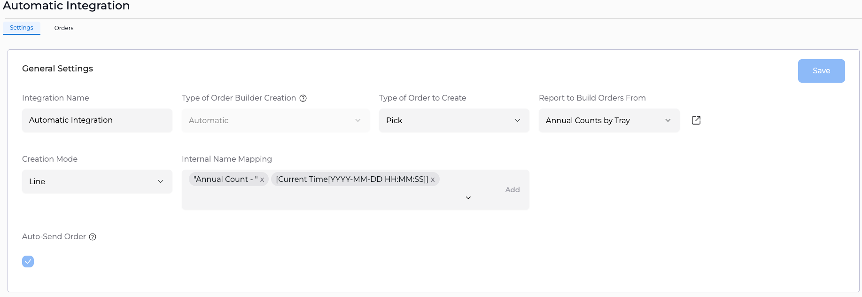The image size is (862, 297).
Task: Click Add in Internal Name Mapping
Action: (x=513, y=190)
